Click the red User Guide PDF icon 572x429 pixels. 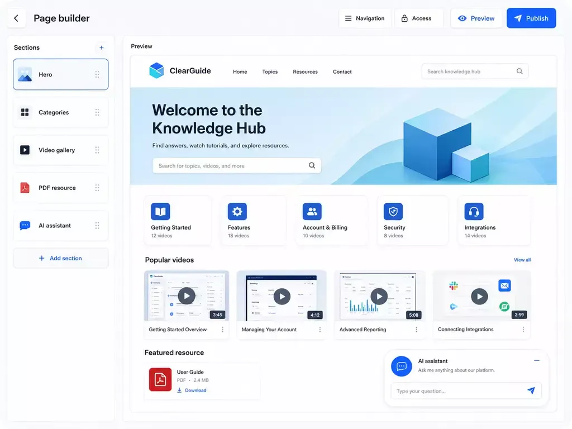coord(160,379)
